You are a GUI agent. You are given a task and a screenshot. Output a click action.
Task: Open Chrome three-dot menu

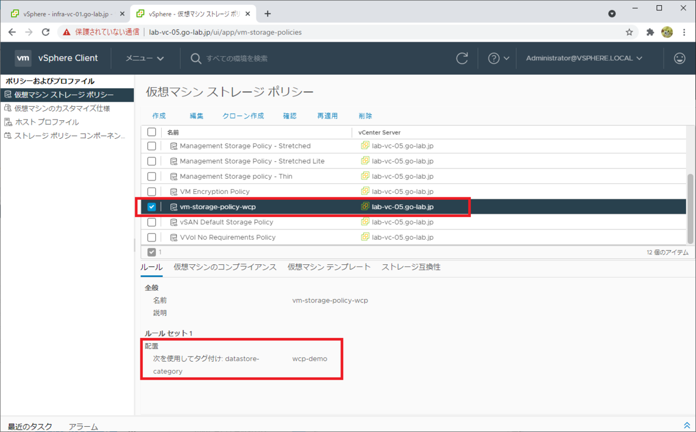click(x=684, y=33)
